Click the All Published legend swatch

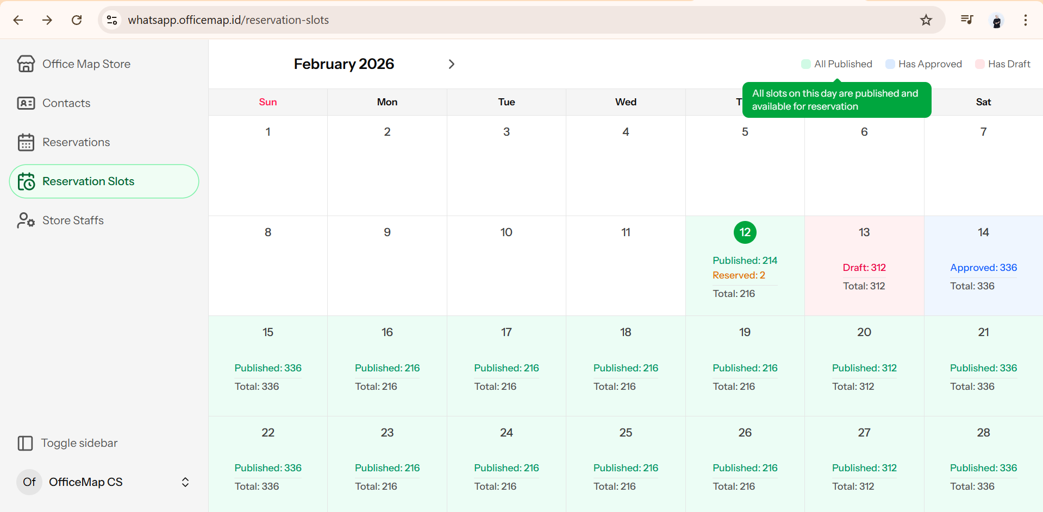click(805, 64)
